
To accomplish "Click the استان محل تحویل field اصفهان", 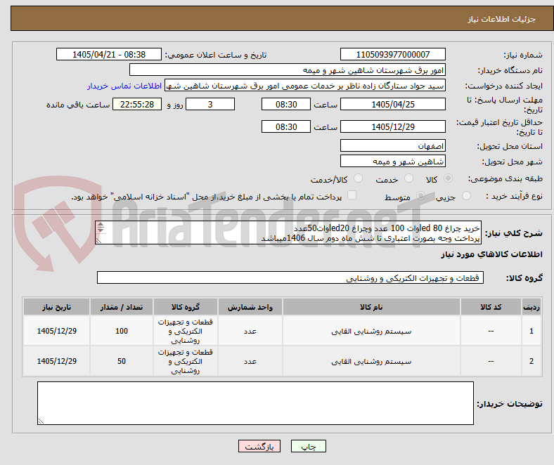I will click(393, 146).
